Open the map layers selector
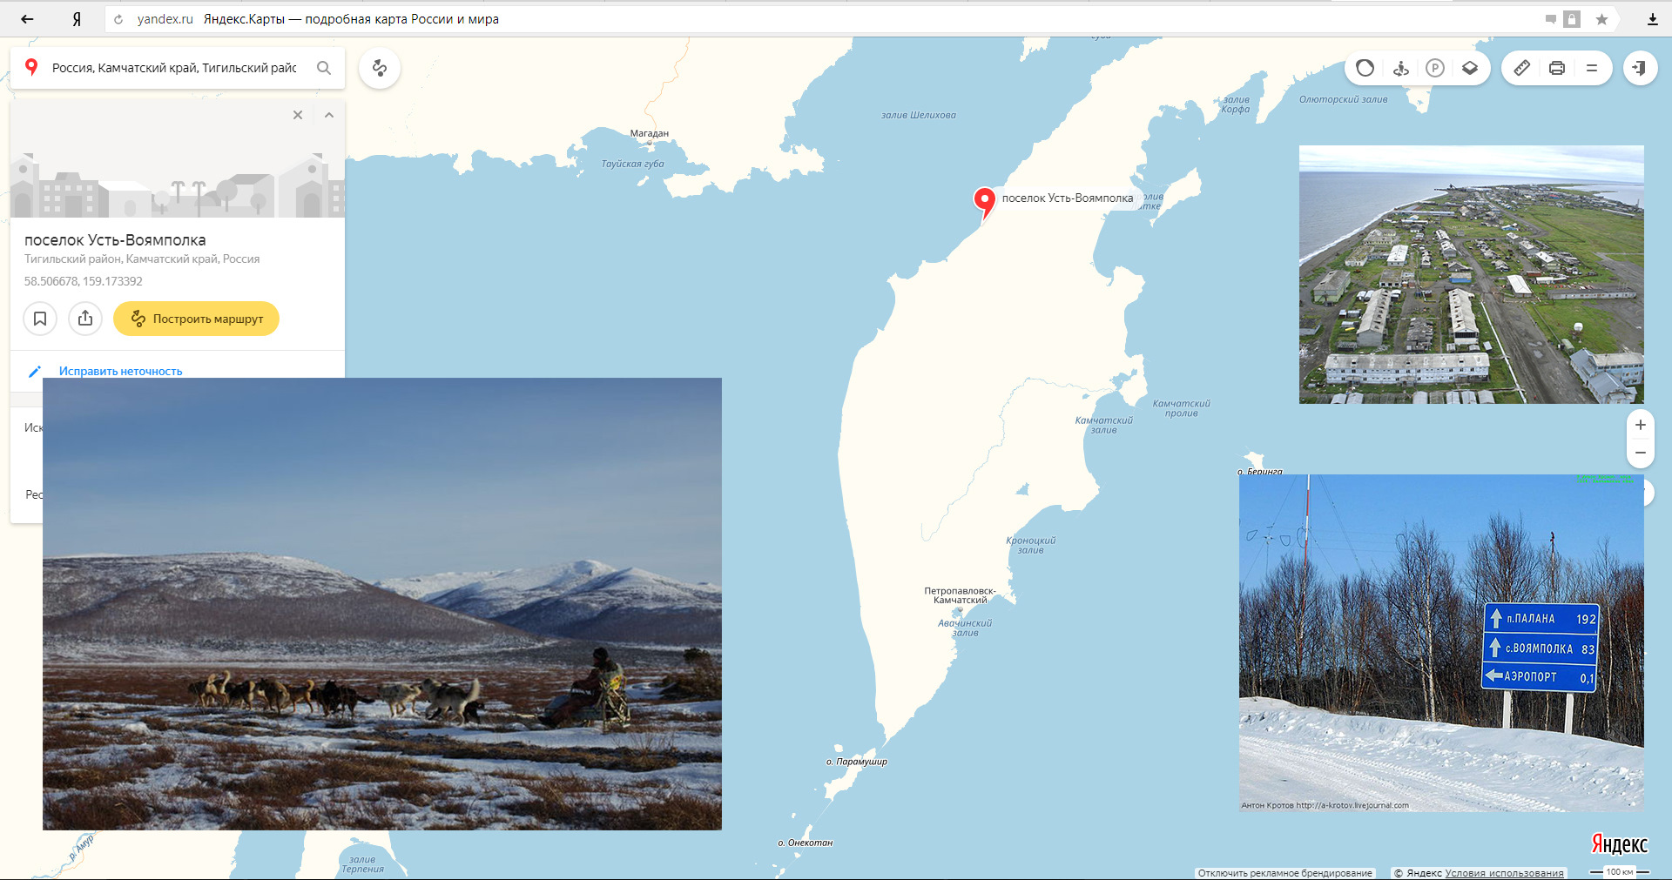The width and height of the screenshot is (1672, 880). 1470,68
